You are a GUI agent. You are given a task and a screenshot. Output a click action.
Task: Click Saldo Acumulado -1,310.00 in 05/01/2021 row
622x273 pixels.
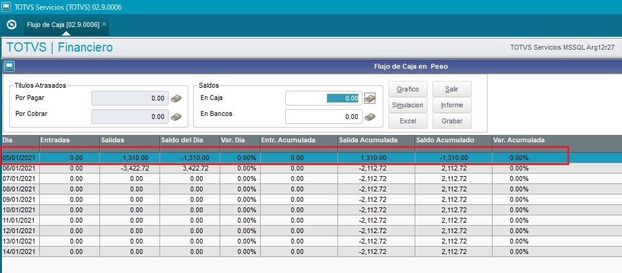click(453, 158)
